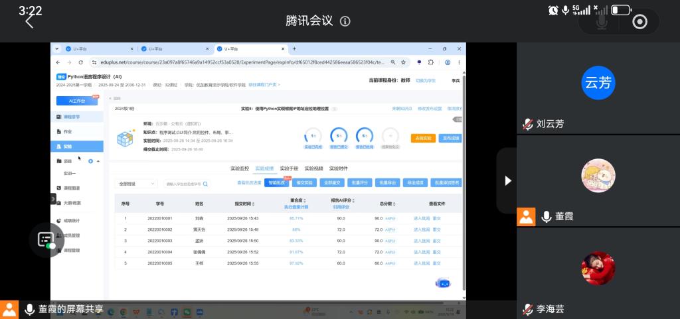This screenshot has height=319, width=680.
Task: Tap the record circle icon at top right
Action: tap(639, 22)
